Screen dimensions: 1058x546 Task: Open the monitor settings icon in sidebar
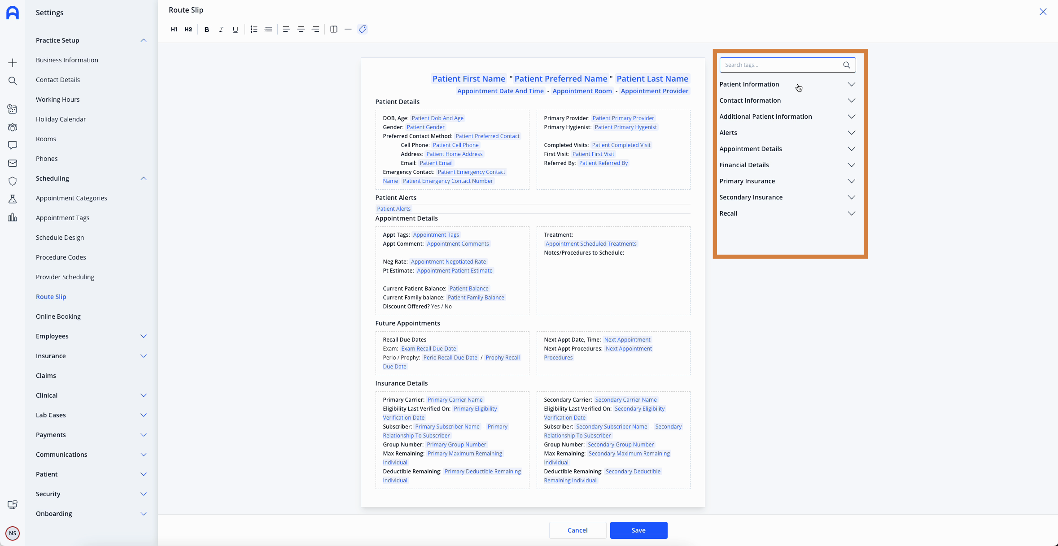point(13,505)
